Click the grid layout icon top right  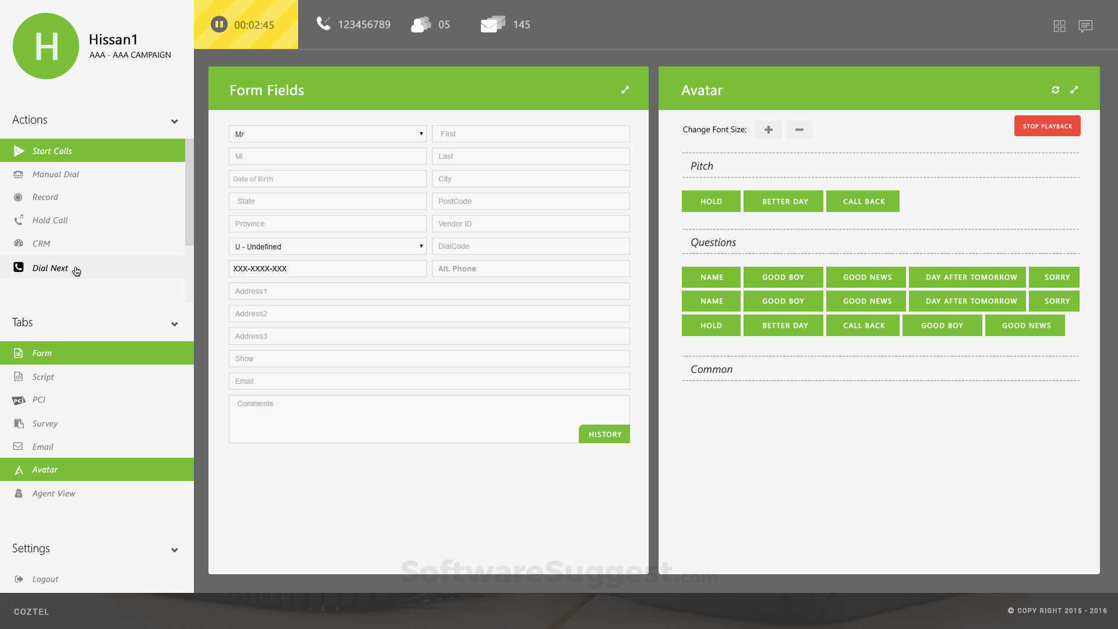pyautogui.click(x=1060, y=26)
